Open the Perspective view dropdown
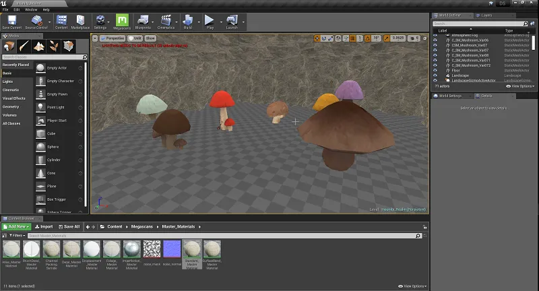The image size is (539, 291). pos(113,38)
